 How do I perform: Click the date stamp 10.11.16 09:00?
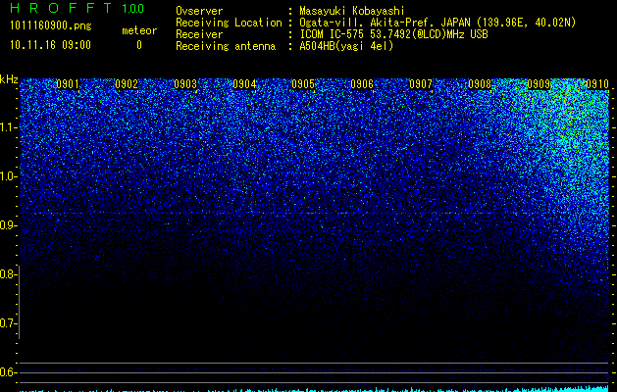click(x=50, y=45)
